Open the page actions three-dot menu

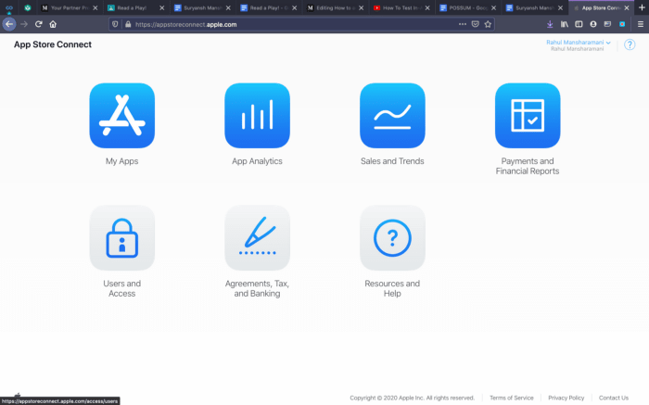(463, 24)
